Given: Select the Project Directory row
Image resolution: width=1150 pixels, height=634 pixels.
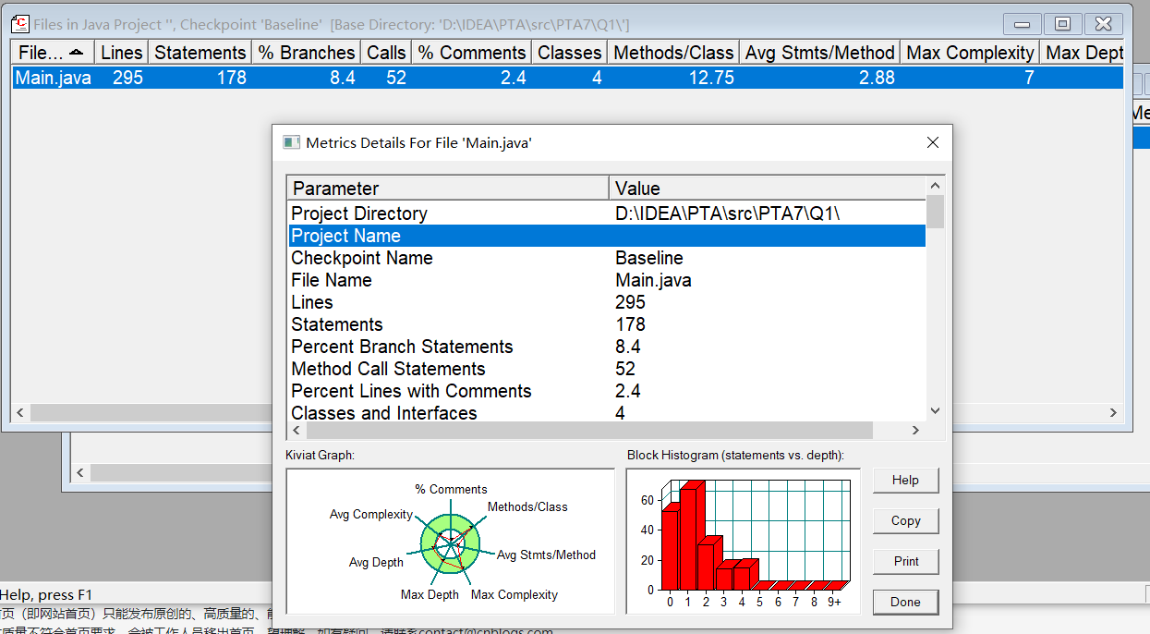Looking at the screenshot, I should tap(607, 213).
